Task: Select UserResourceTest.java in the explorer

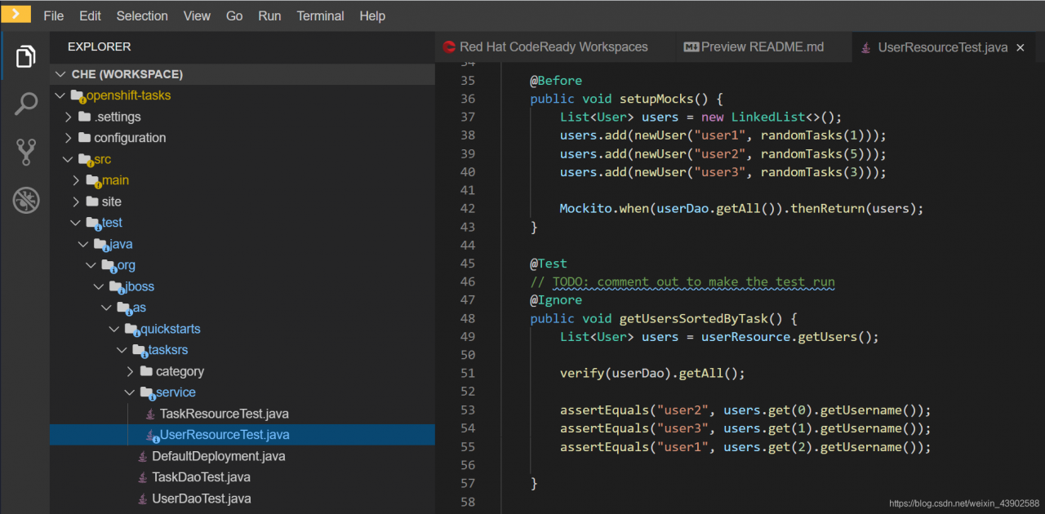Action: [x=242, y=435]
